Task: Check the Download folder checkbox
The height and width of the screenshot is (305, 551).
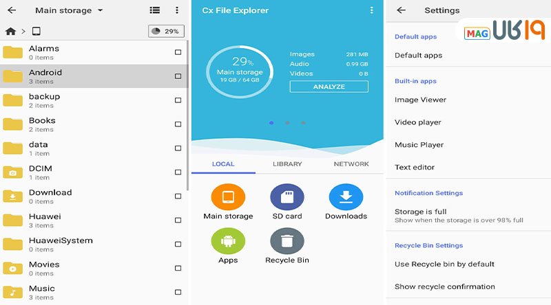Action: coord(178,196)
